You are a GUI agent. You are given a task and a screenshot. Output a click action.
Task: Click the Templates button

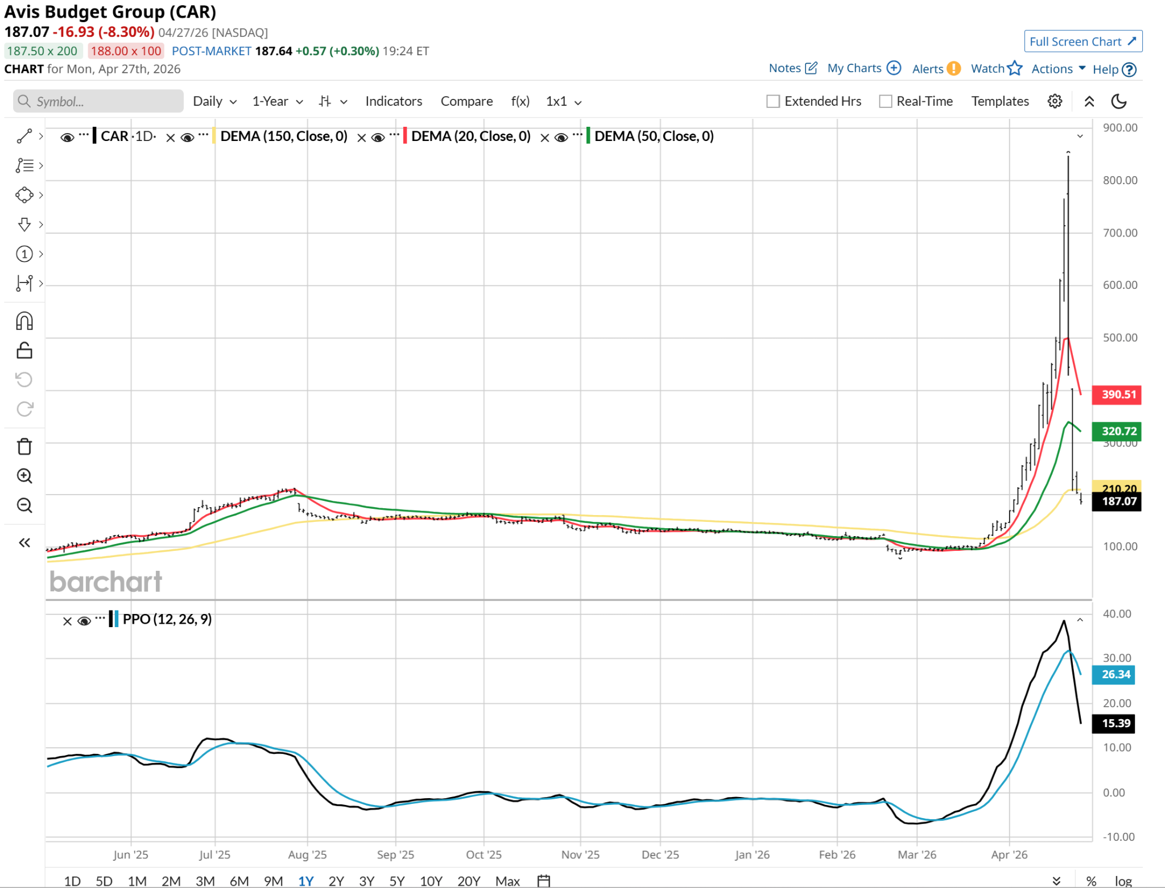tap(999, 102)
